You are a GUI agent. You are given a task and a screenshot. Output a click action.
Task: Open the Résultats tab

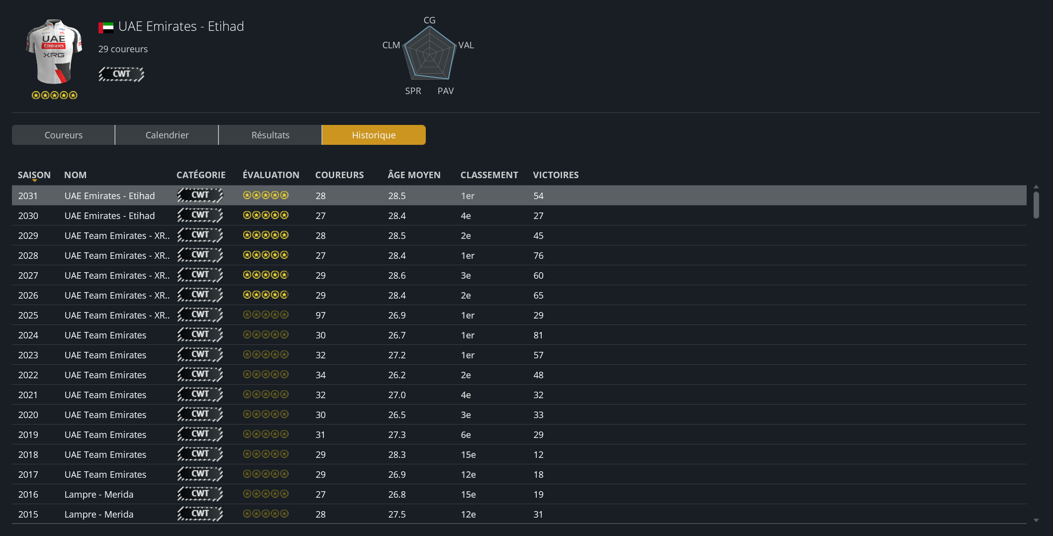coord(270,135)
